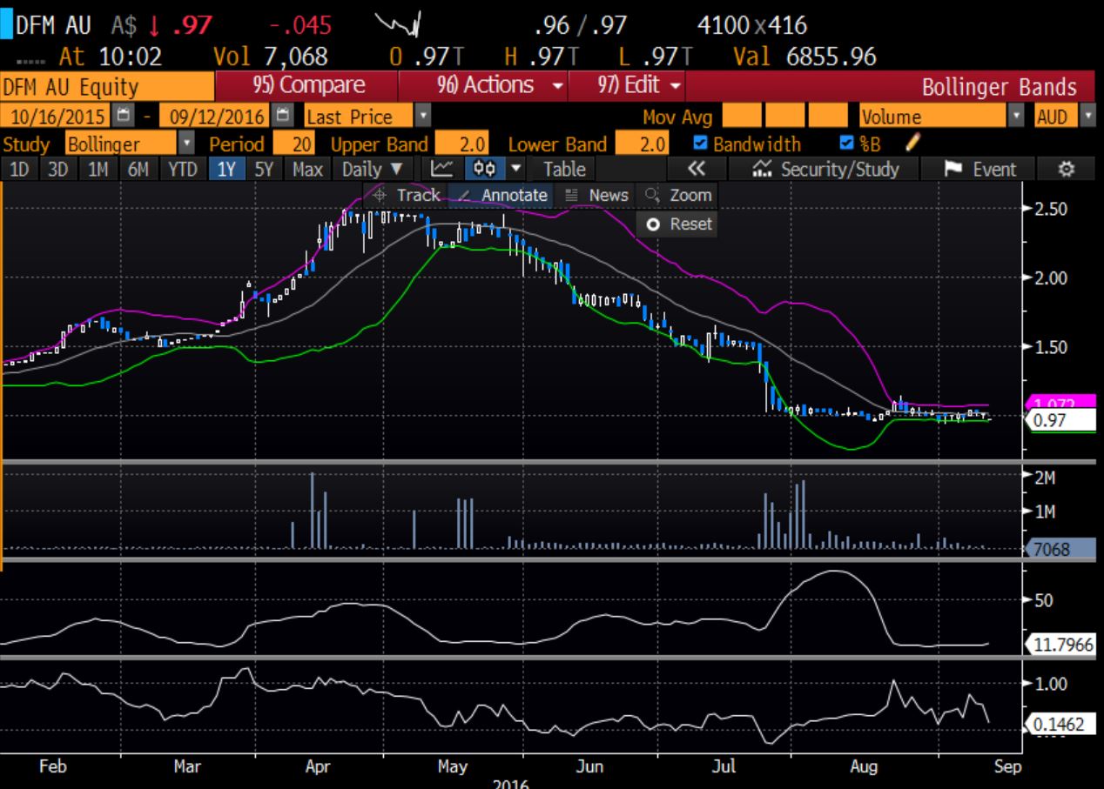Image resolution: width=1104 pixels, height=789 pixels.
Task: Click the start date field 10/16/2015
Action: pos(57,116)
